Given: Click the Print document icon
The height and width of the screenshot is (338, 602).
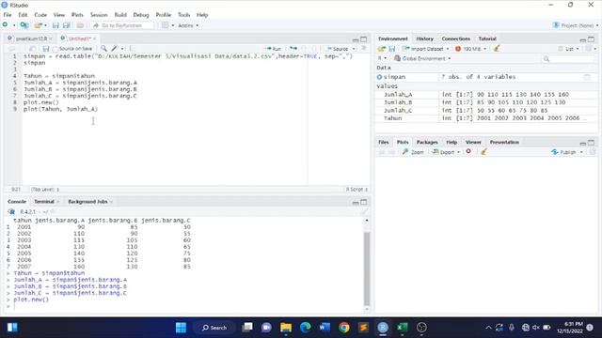Looking at the screenshot, I should click(80, 25).
